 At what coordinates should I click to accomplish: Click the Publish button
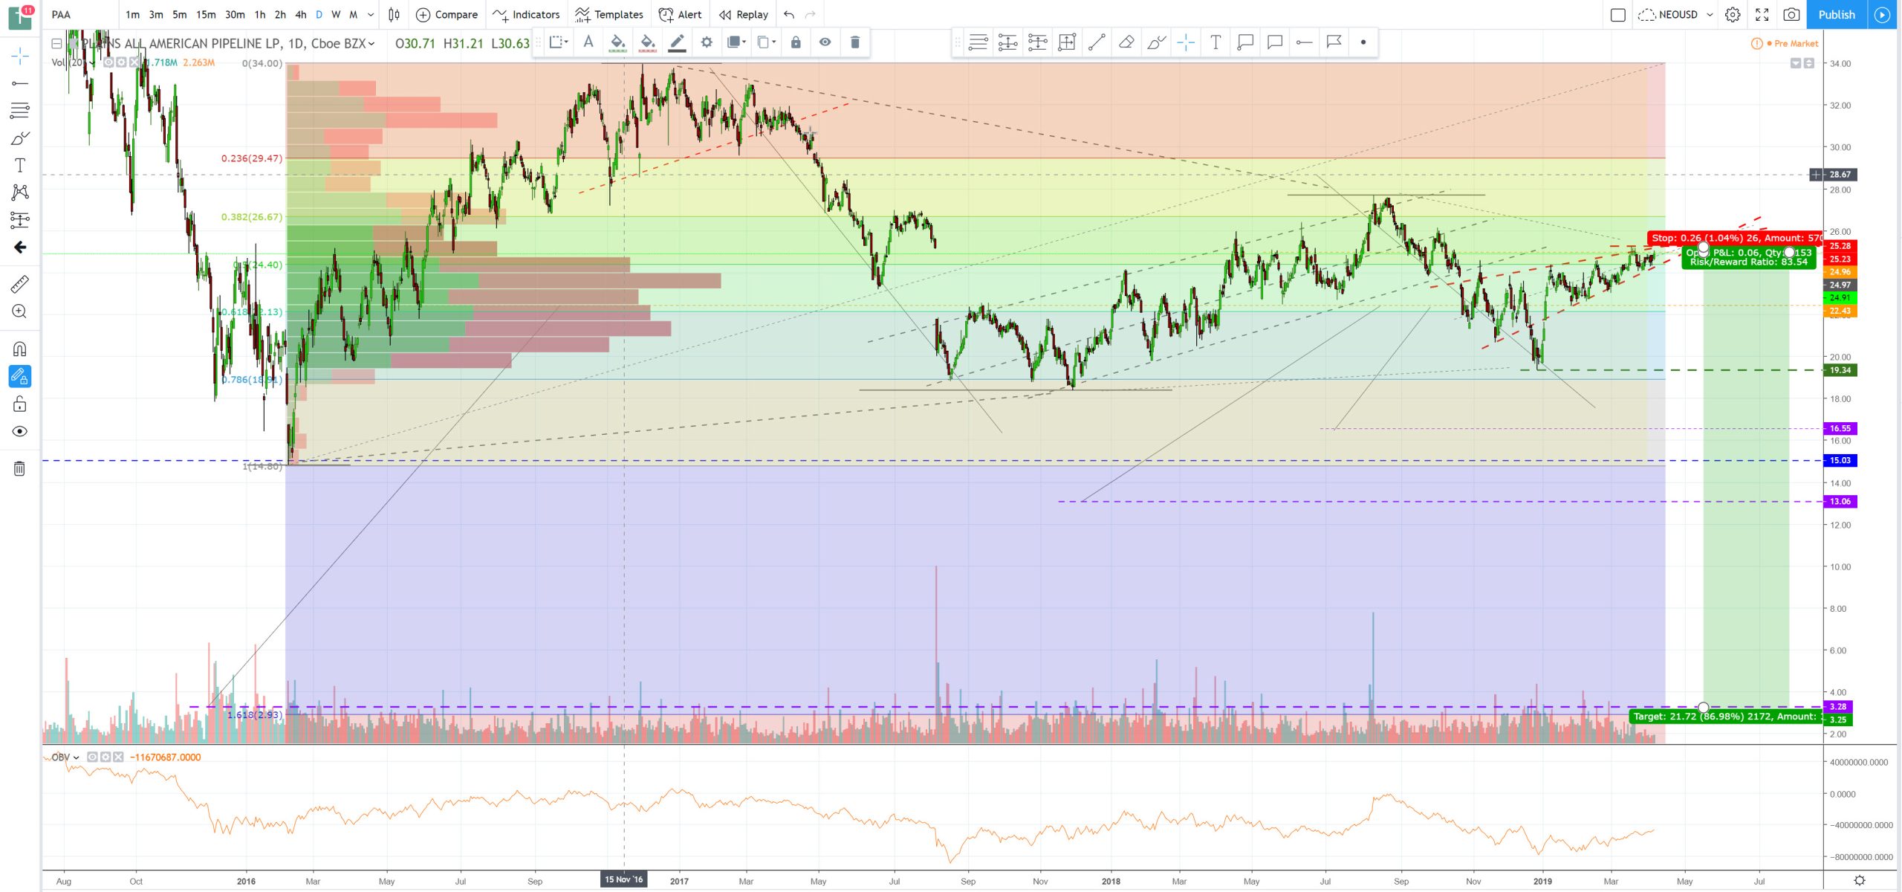1836,14
